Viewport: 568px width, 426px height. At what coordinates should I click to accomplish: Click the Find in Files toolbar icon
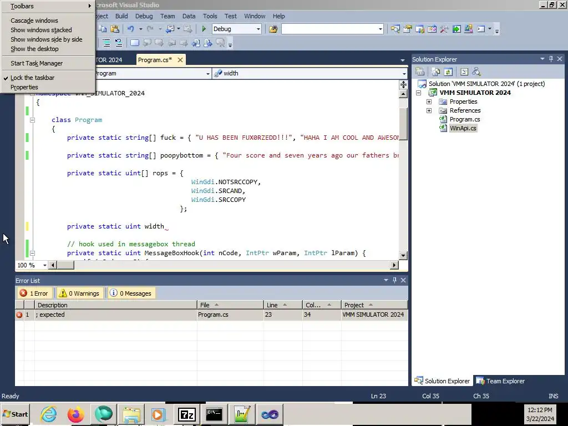click(x=273, y=29)
